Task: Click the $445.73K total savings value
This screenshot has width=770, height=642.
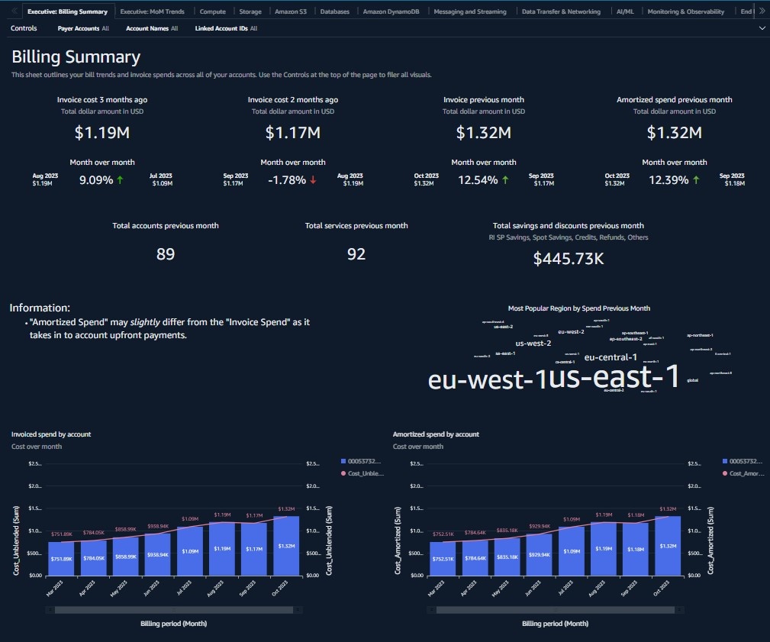Action: click(569, 259)
